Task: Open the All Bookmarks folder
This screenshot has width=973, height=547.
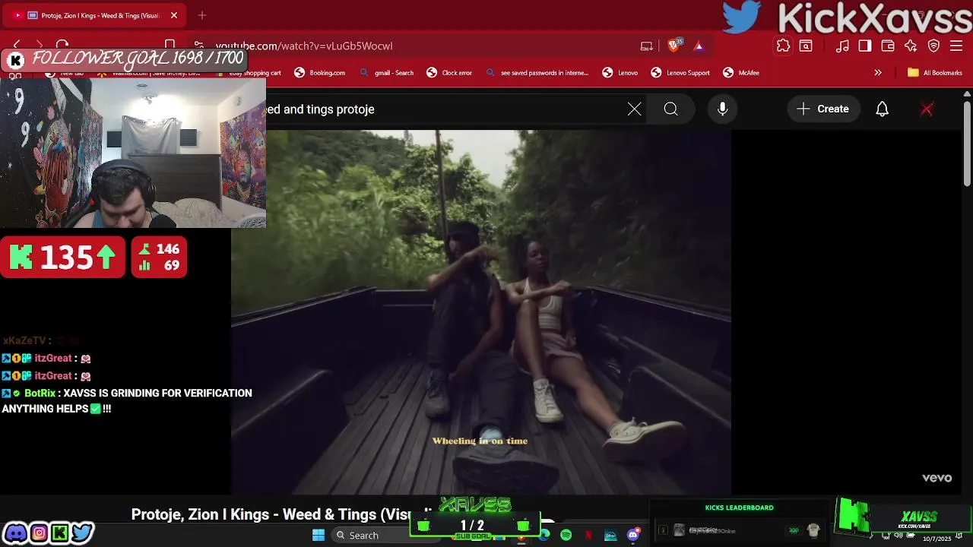Action: [935, 73]
